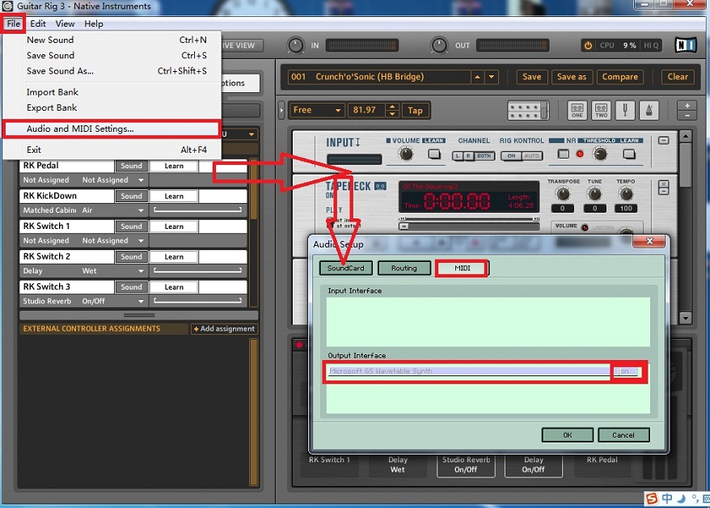Viewport: 710px width, 508px height.
Task: Toggle the threshold Learn button
Action: pos(629,154)
